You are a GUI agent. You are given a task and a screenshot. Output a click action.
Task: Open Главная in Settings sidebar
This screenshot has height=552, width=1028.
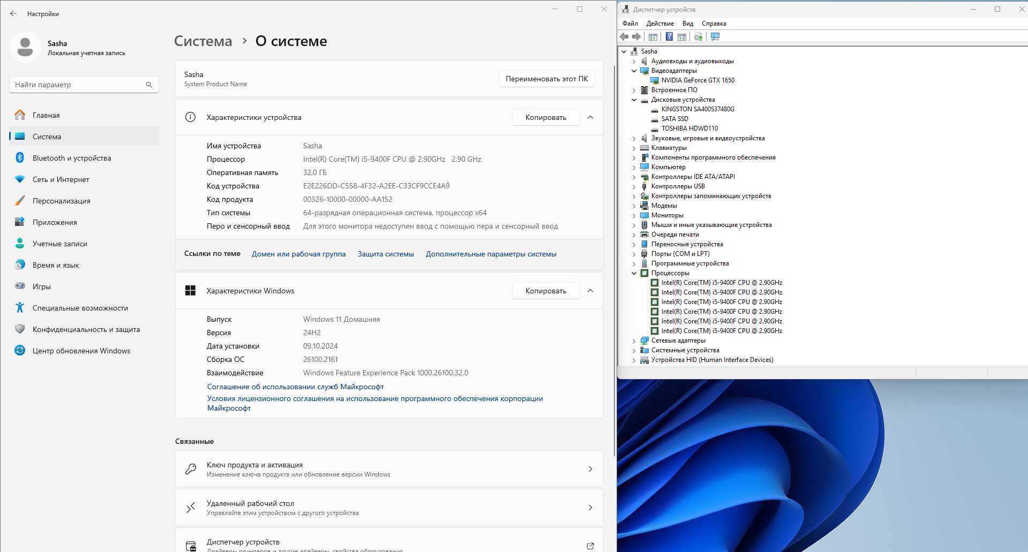point(84,115)
